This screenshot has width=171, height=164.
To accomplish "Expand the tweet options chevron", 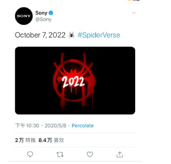I will click(x=133, y=13).
